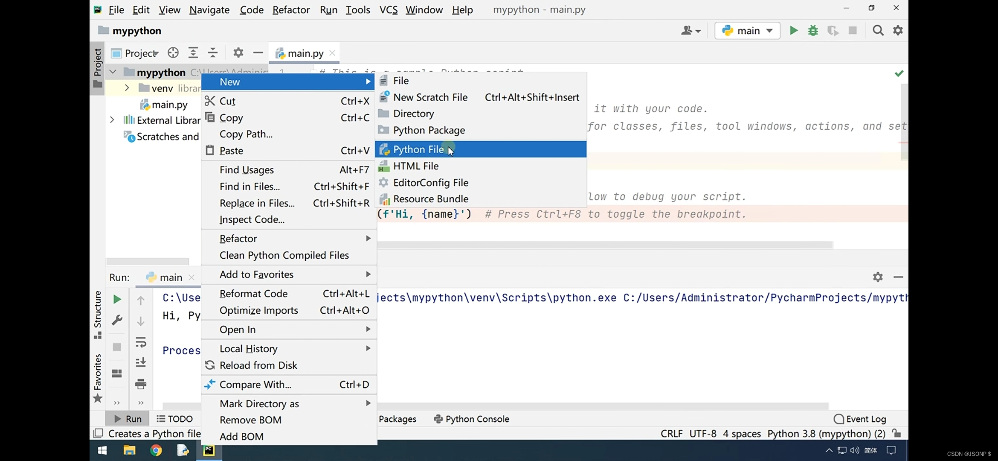
Task: Run the main configuration with green play button
Action: coord(793,31)
